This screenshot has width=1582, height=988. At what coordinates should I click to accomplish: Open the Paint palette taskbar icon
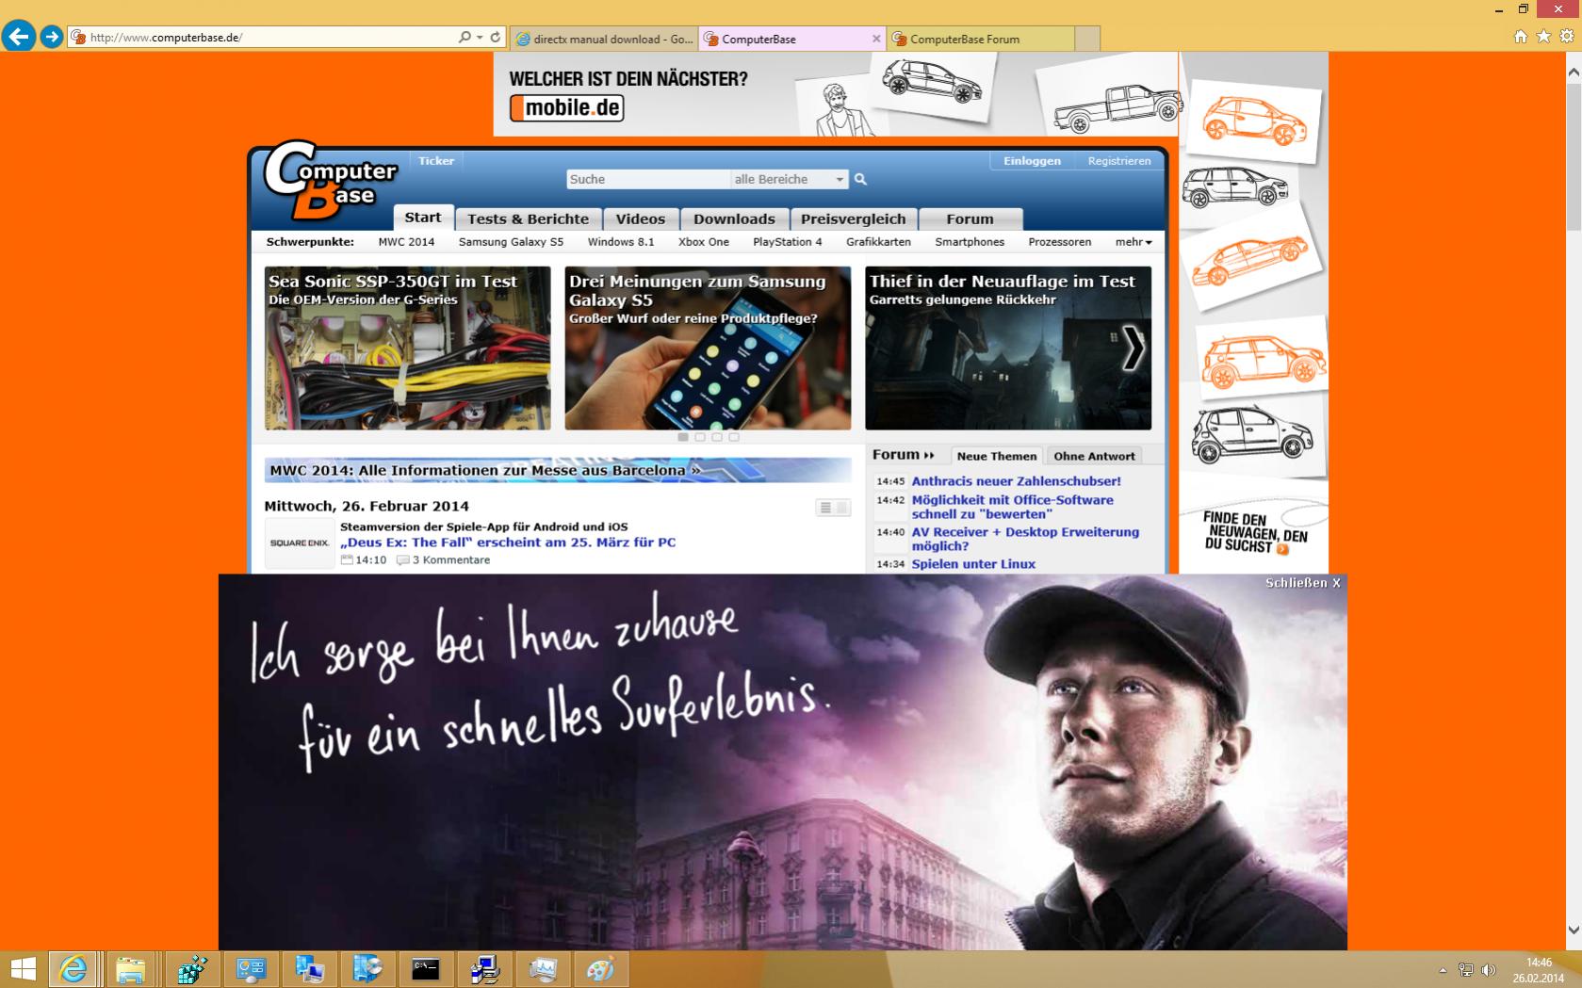pos(600,969)
